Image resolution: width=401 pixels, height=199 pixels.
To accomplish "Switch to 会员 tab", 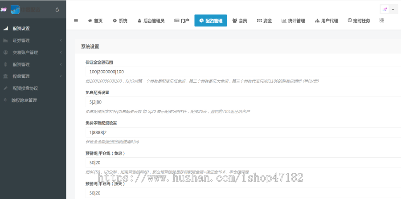I will [x=240, y=20].
